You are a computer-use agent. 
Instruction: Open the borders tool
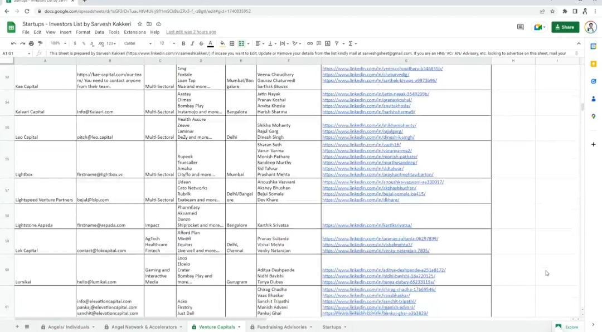[231, 43]
